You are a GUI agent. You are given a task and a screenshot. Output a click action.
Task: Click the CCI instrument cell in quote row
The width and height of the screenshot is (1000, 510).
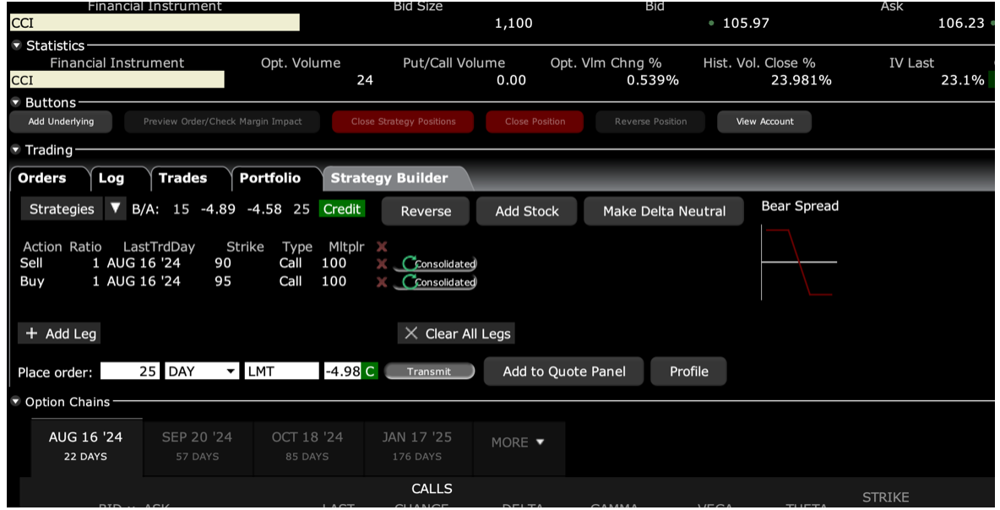coord(155,23)
